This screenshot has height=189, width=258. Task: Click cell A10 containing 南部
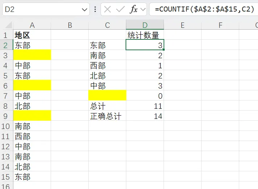coord(32,126)
